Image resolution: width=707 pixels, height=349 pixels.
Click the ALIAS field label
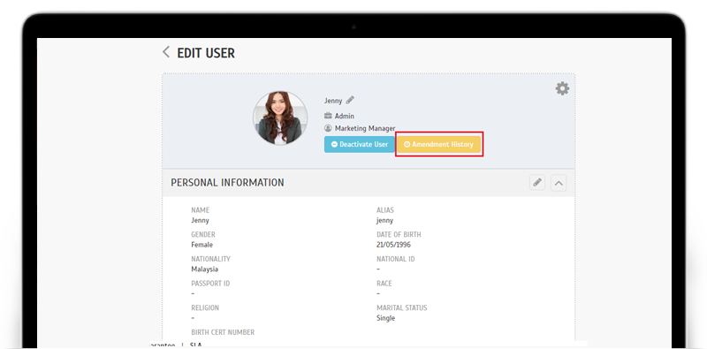(x=385, y=210)
